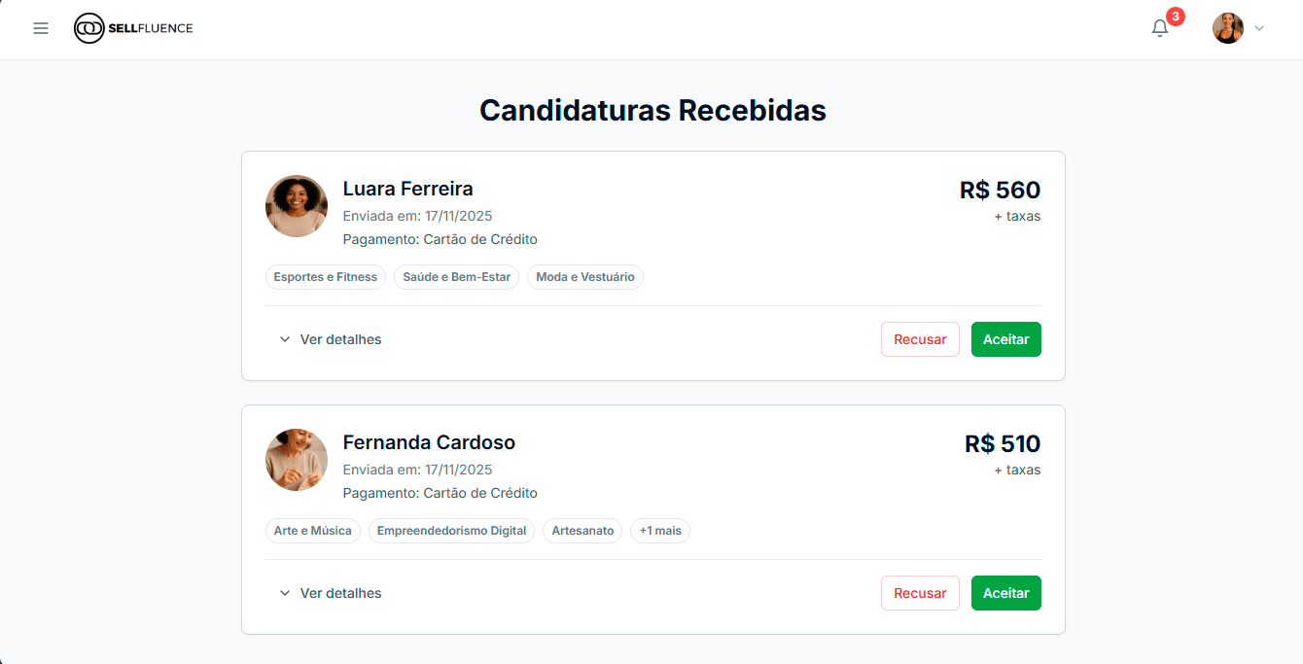The image size is (1303, 664).
Task: Decline Luara Ferreira's application with Recusar
Action: [x=920, y=339]
